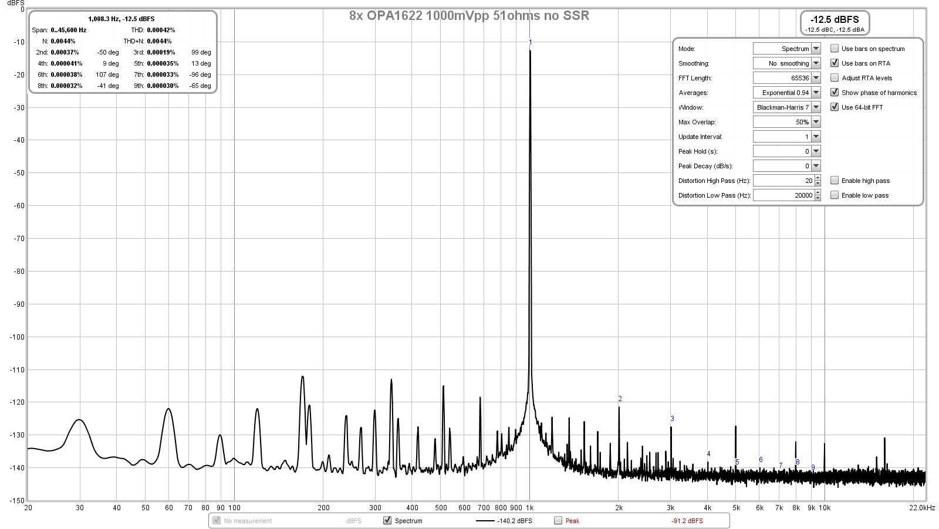Enable Adjust RTA levels checkbox

[x=835, y=78]
